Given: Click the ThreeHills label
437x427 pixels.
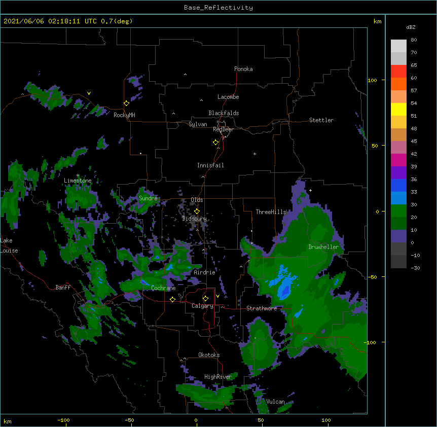Looking at the screenshot, I should (x=271, y=212).
